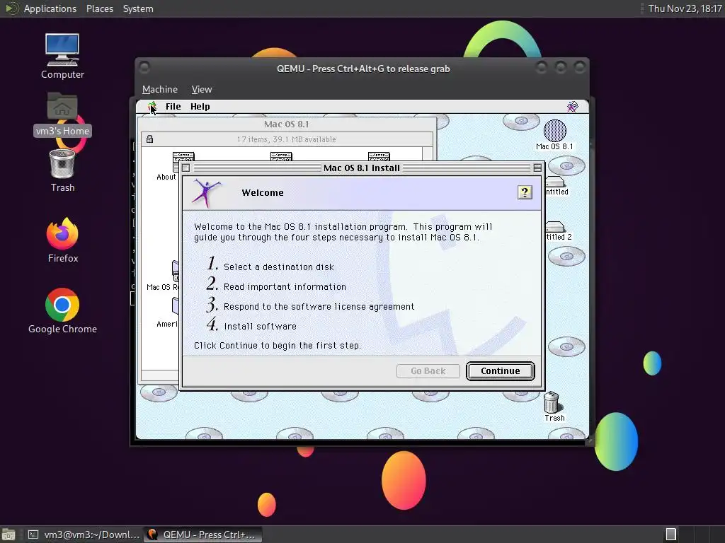The image size is (725, 543).
Task: Click the installer window collapse box
Action: [537, 168]
